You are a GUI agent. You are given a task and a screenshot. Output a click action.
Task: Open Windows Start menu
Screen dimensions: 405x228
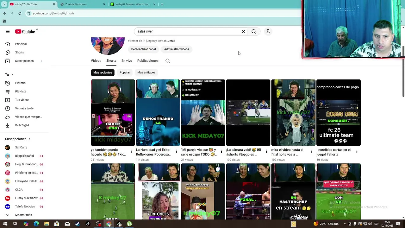(x=5, y=224)
